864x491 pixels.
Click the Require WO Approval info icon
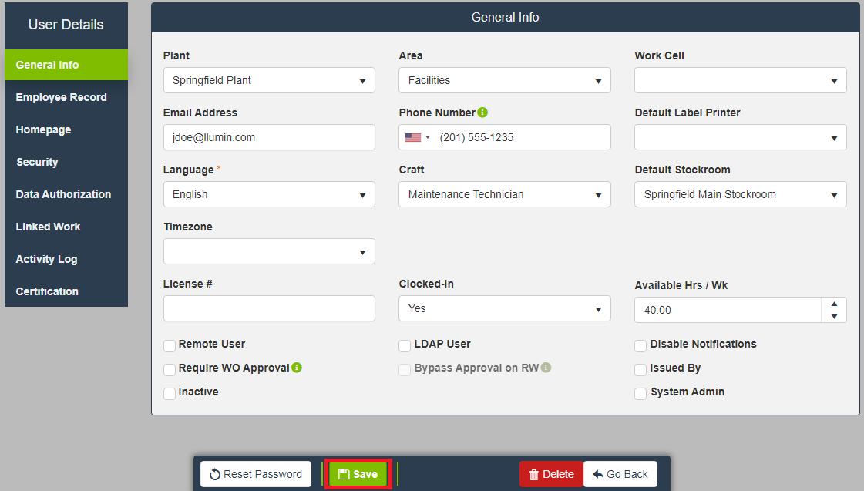coord(297,368)
